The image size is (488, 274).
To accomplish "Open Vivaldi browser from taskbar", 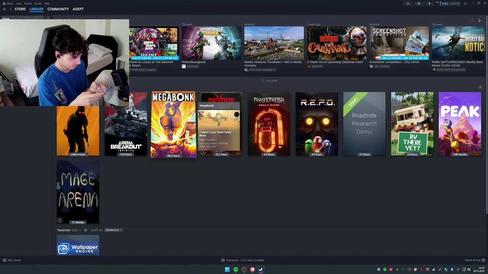I will tap(252, 269).
